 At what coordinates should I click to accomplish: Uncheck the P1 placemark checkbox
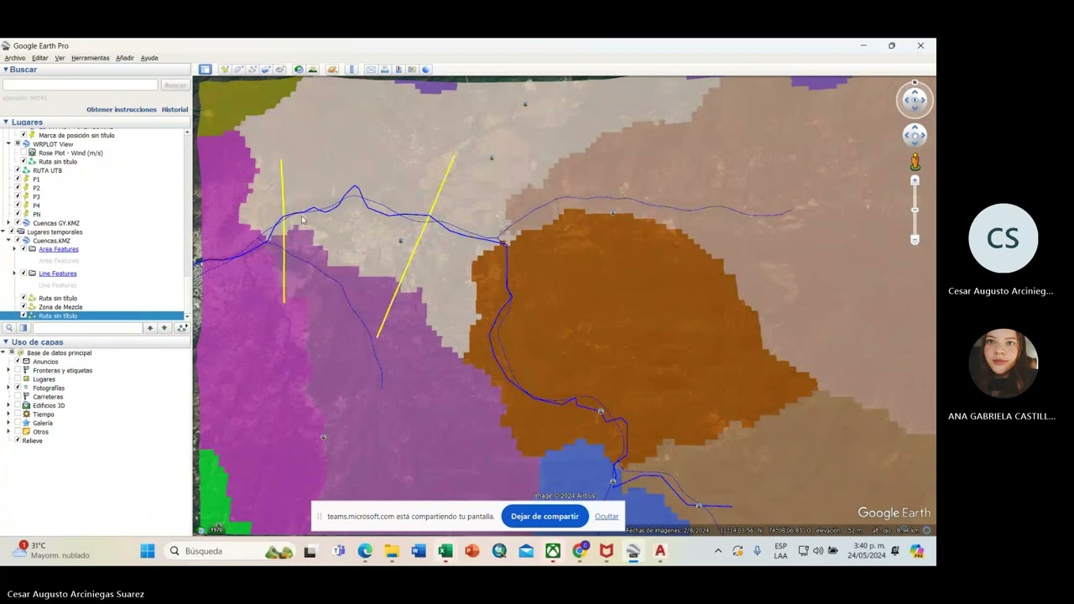point(17,180)
